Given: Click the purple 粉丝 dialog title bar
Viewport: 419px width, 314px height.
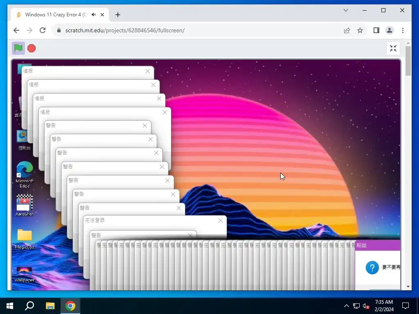Looking at the screenshot, I should click(378, 245).
